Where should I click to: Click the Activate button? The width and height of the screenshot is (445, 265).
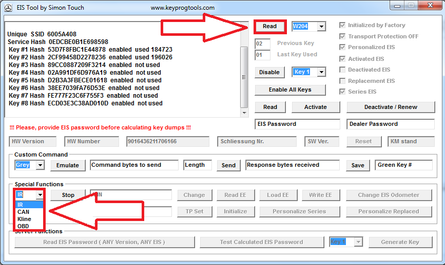point(316,107)
